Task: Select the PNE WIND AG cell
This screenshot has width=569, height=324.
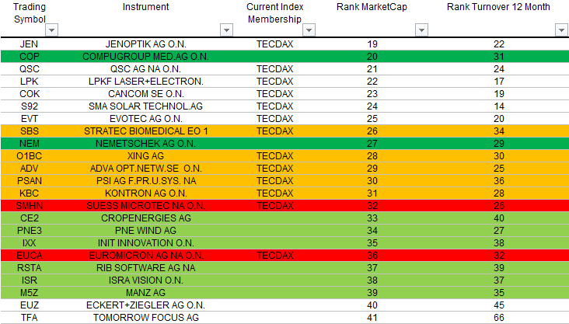Action: pyautogui.click(x=145, y=231)
